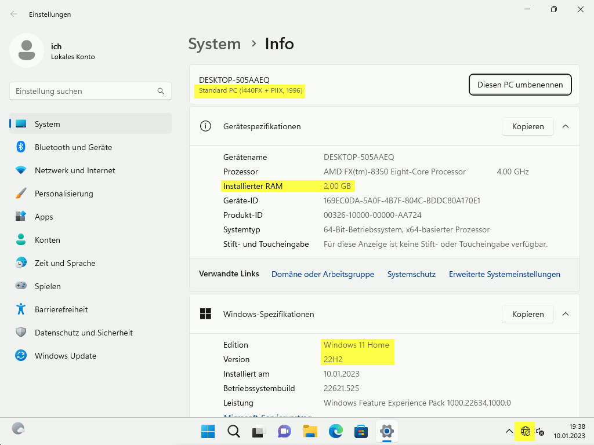594x445 pixels.
Task: Collapse the Gerätespezifikationen section
Action: (566, 126)
